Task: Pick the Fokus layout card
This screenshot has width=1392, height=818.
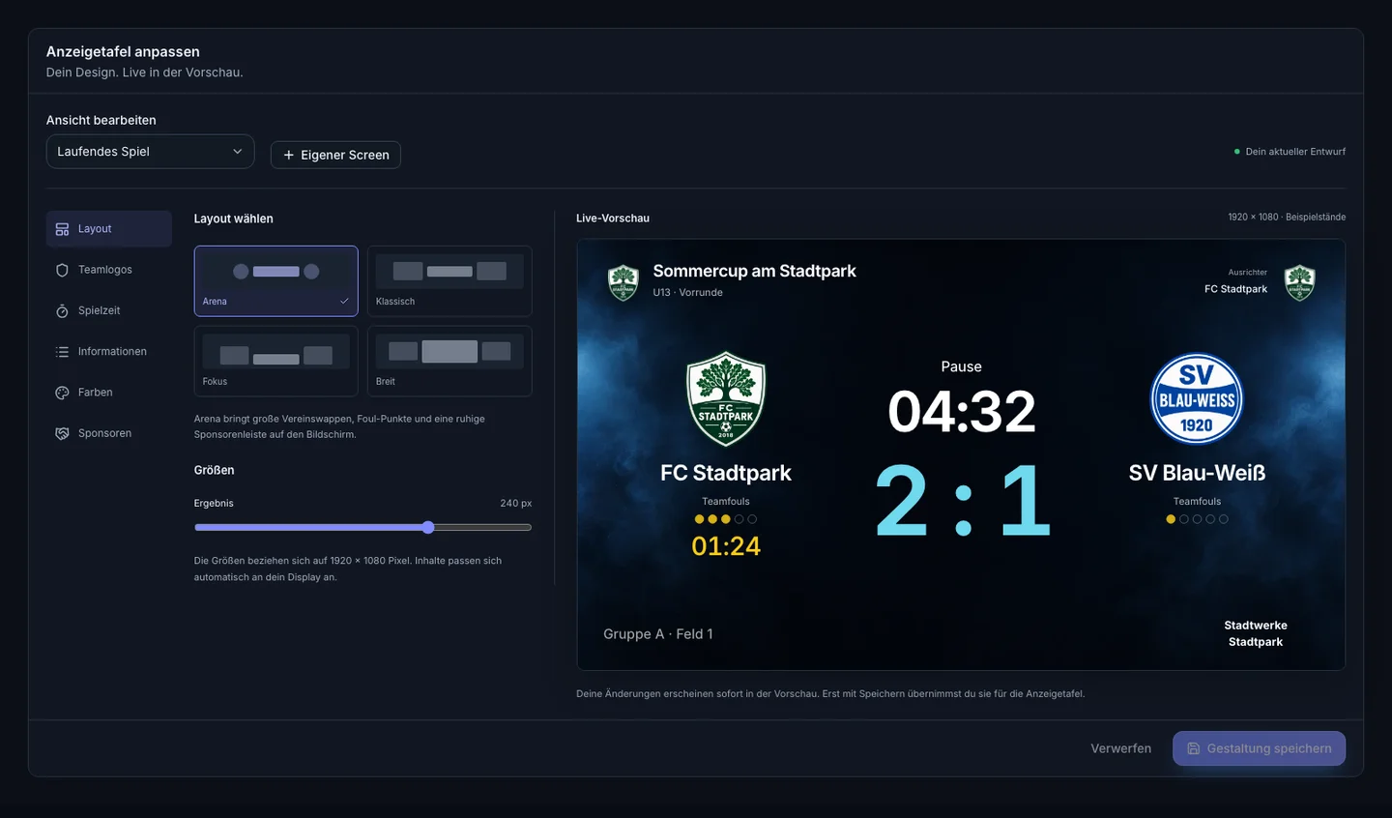Action: coord(275,361)
